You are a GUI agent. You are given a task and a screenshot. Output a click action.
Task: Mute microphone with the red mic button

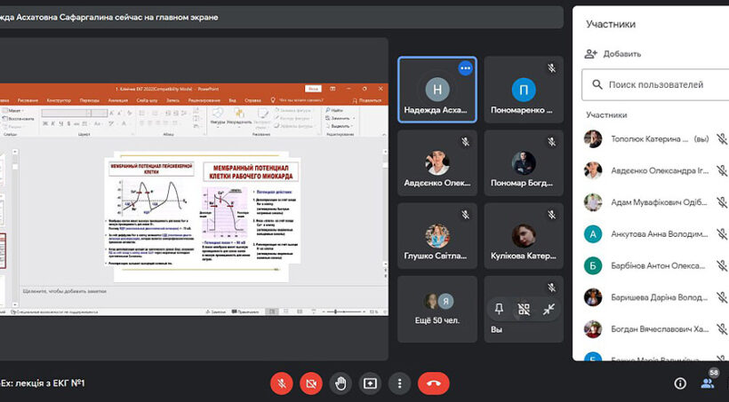pos(282,383)
